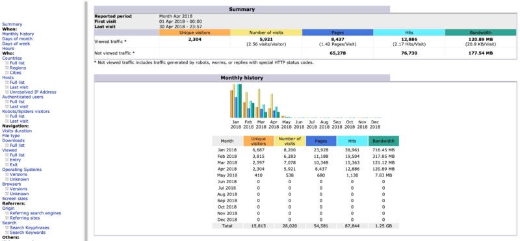Click the sidebar frame vertical scrollbar

(86, 120)
